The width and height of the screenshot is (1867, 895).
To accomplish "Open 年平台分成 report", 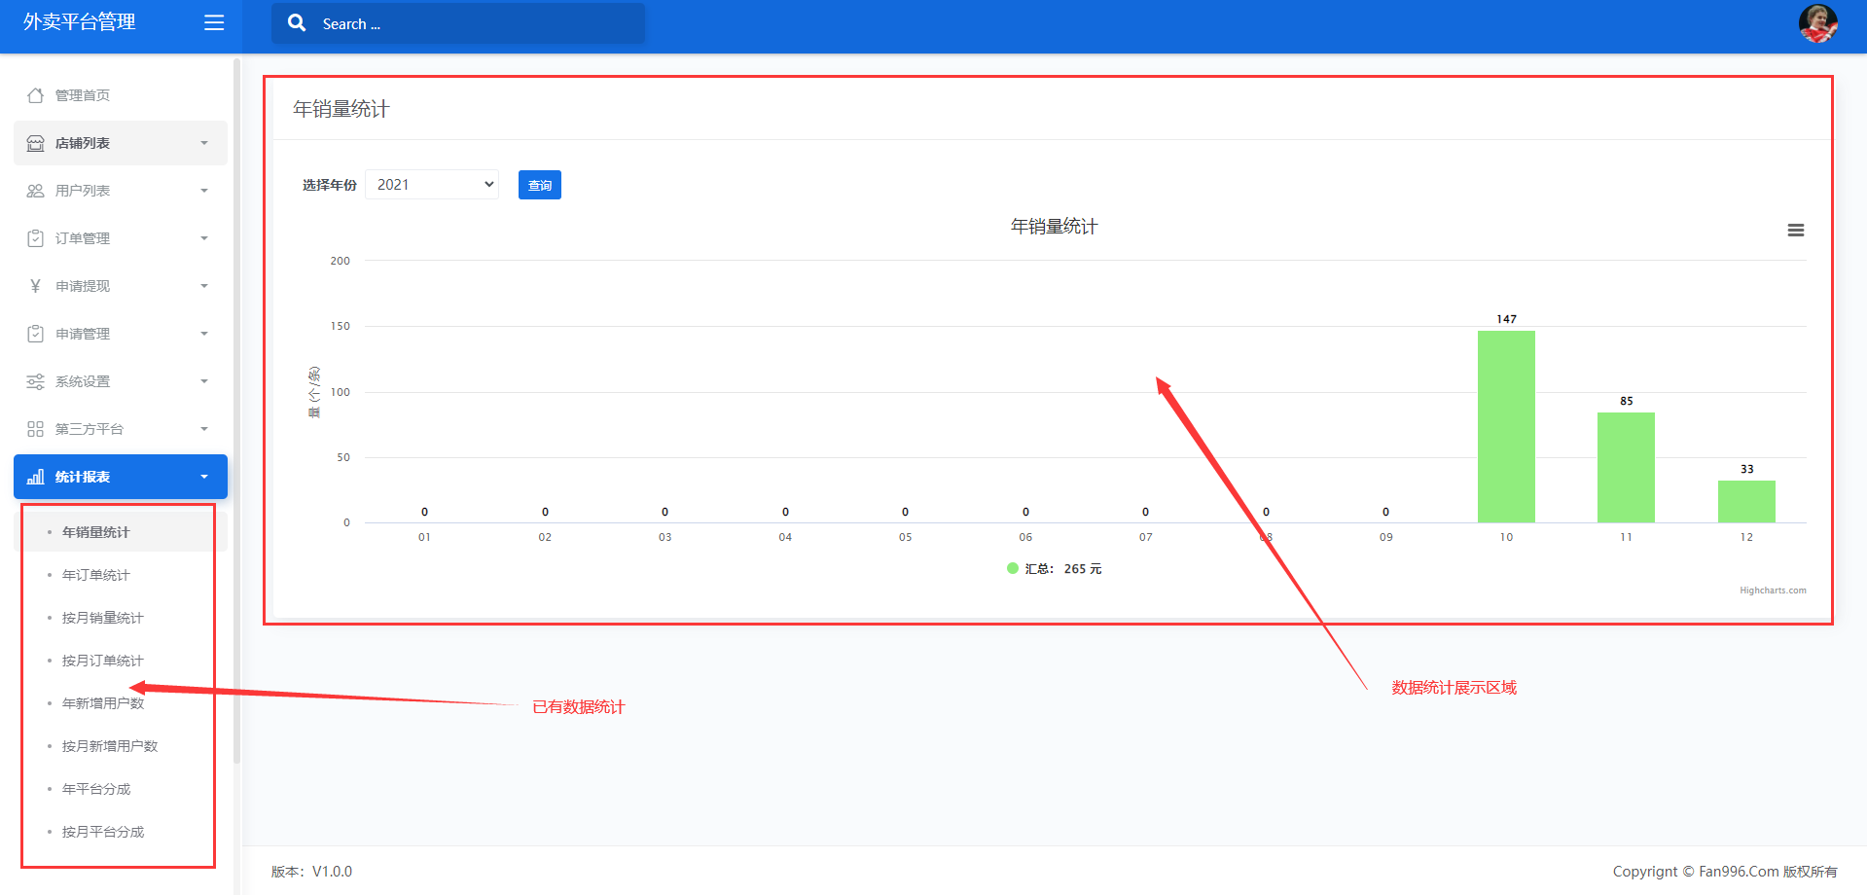I will coord(96,789).
